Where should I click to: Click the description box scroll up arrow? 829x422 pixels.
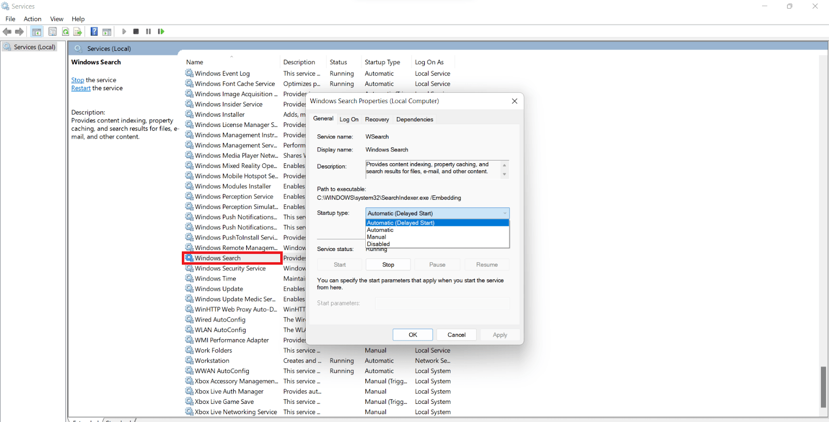[505, 165]
